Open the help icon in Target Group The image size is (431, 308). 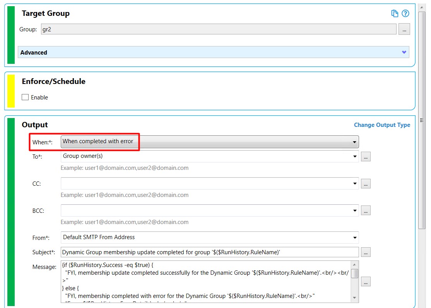[x=405, y=14]
